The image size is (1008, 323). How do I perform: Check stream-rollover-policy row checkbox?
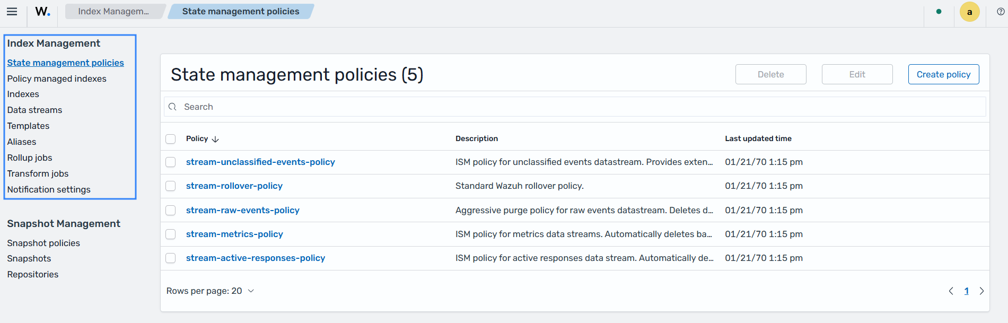170,186
